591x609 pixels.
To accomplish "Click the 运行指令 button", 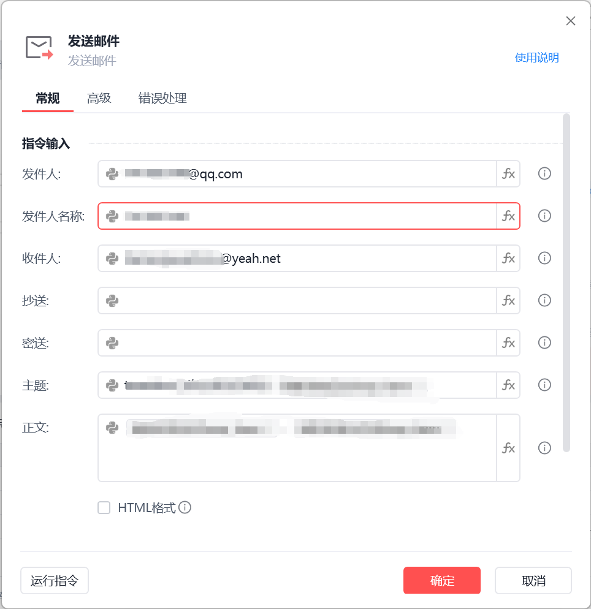I will (x=55, y=581).
